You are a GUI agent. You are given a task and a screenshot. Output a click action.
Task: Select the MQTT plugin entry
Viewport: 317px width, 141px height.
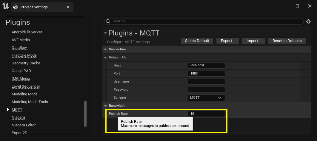(x=17, y=110)
